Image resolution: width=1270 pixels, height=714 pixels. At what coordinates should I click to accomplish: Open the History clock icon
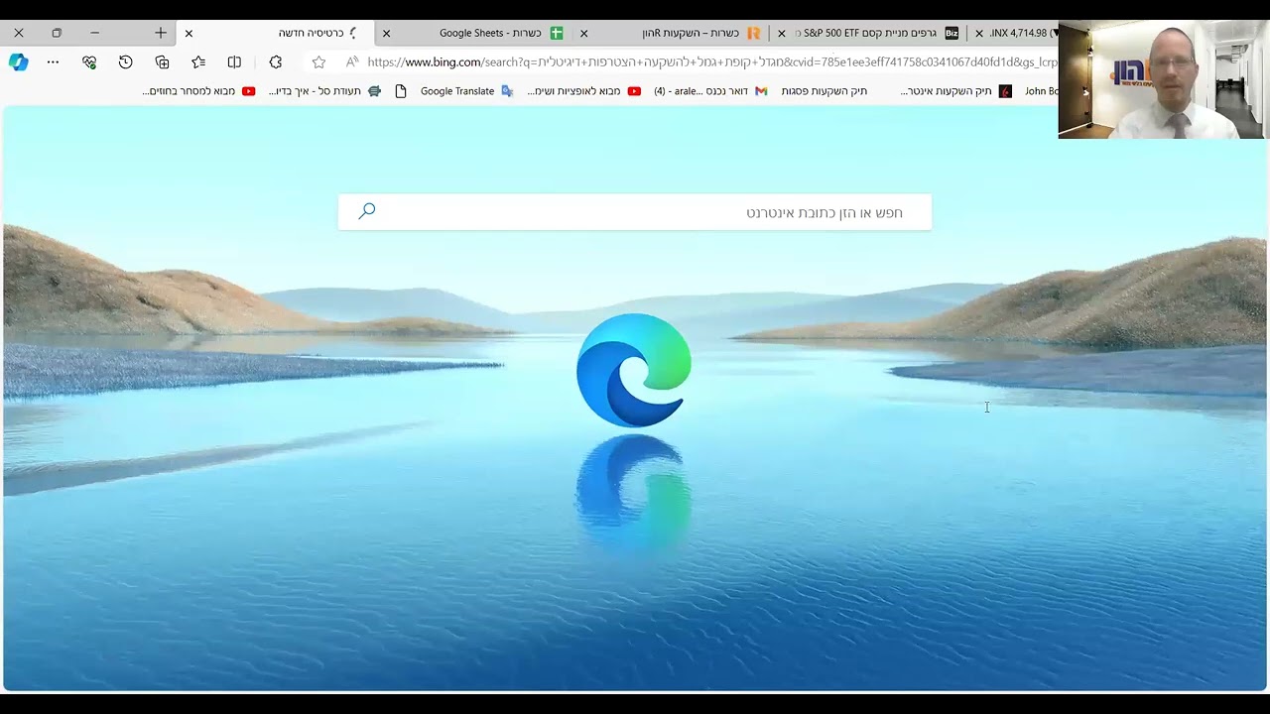point(125,61)
